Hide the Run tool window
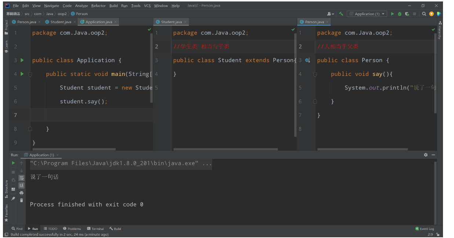 point(433,155)
